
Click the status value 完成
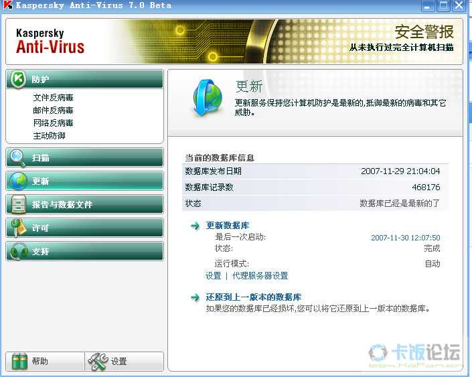[432, 248]
